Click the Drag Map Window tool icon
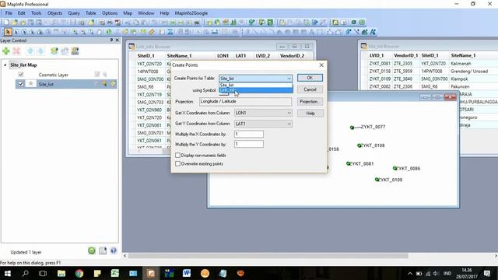 click(134, 32)
